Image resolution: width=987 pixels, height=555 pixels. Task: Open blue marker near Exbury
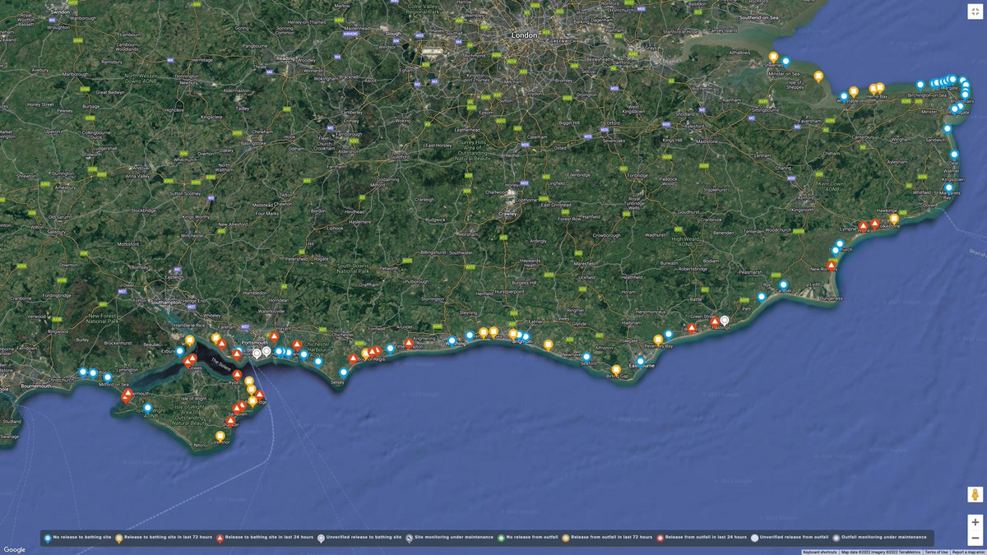pos(179,351)
